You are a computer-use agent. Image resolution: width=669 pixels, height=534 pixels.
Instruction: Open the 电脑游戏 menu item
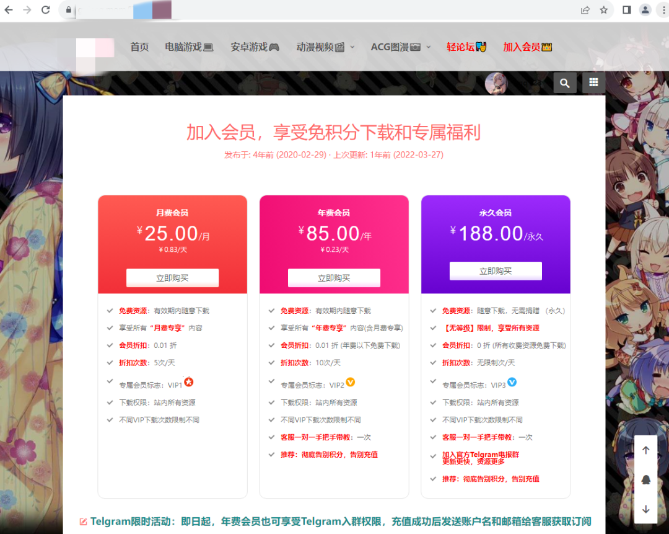pos(189,47)
